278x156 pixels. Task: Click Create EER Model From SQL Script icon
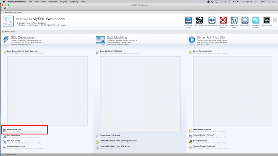[x=97, y=148]
